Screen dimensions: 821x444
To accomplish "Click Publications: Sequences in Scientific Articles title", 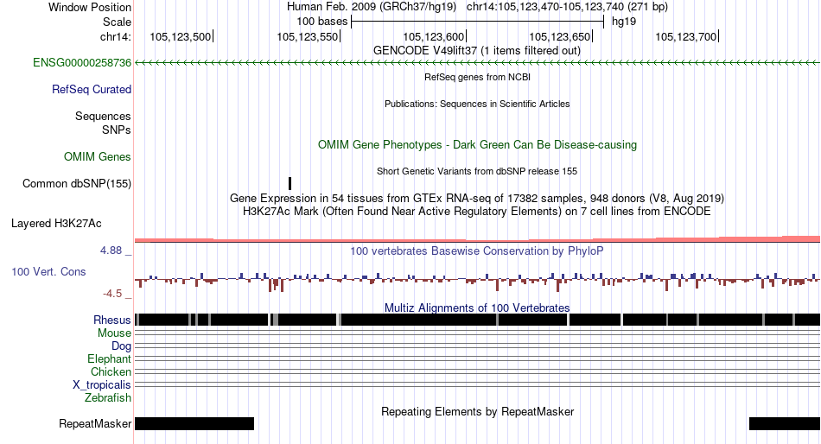I will [477, 104].
